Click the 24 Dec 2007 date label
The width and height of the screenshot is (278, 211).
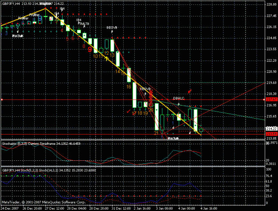(10, 208)
